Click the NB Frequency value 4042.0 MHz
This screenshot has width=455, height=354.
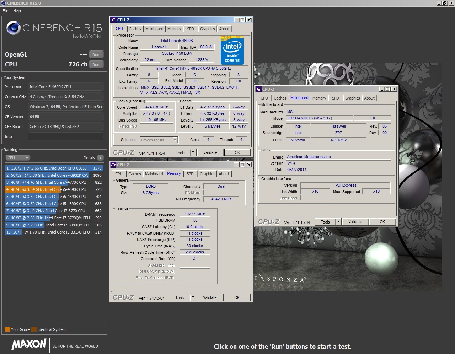point(221,199)
